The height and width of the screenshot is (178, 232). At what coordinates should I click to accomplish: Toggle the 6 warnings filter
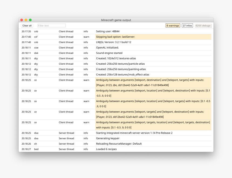point(173,25)
